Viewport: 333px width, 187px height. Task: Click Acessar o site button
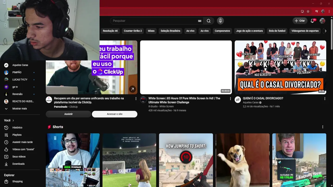click(114, 114)
